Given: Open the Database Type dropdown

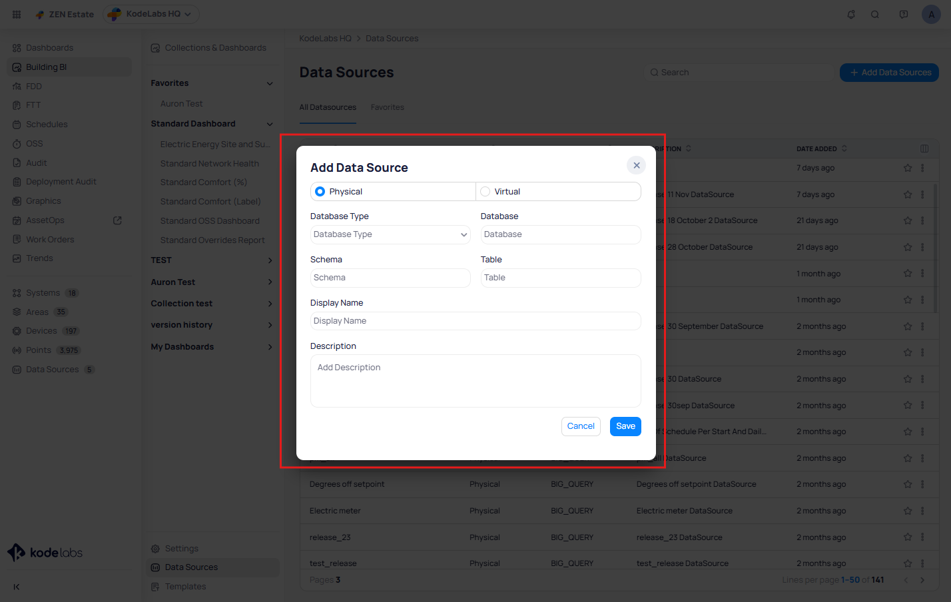Looking at the screenshot, I should [x=390, y=234].
